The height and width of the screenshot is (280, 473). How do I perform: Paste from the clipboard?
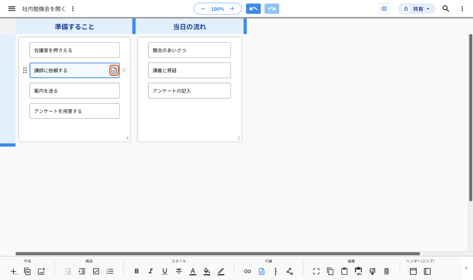(x=344, y=272)
